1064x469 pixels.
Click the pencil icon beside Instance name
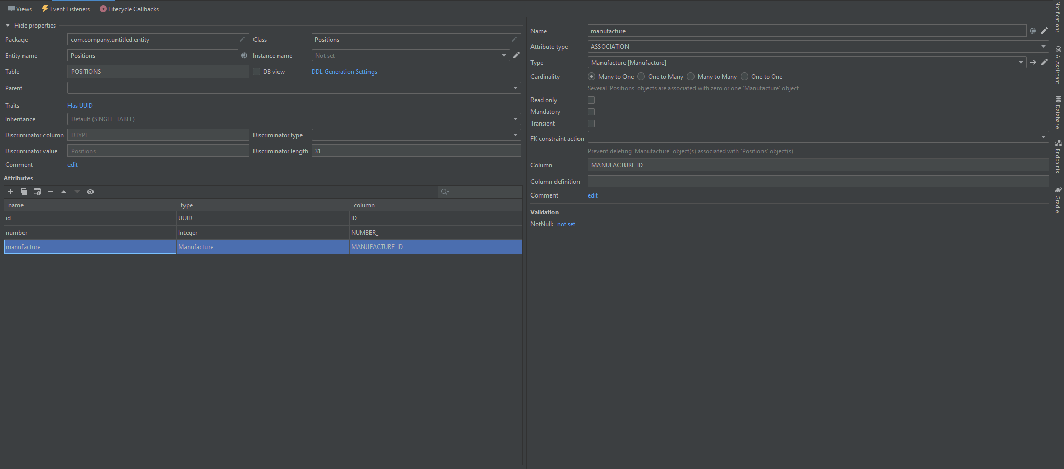(x=516, y=55)
